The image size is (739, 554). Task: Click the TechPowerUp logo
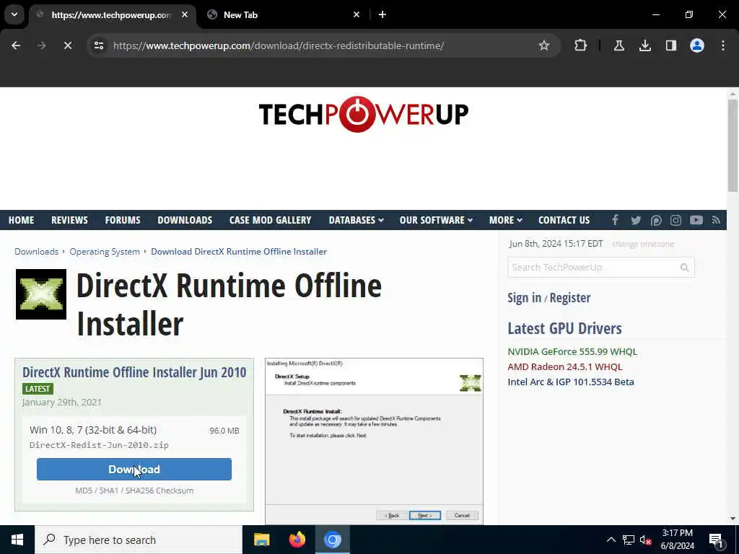[364, 114]
